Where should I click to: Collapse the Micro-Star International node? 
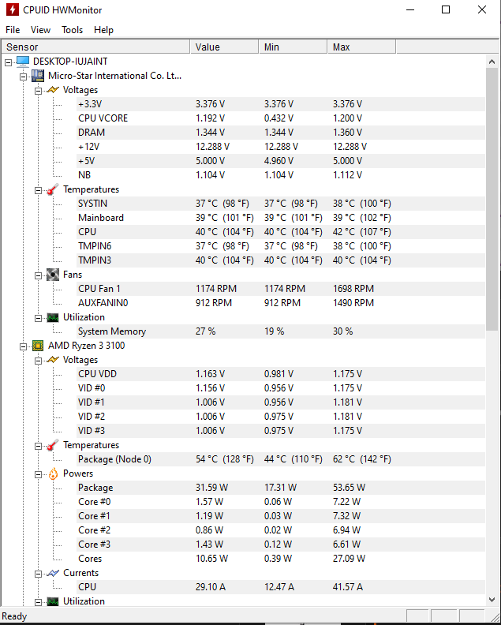[23, 77]
